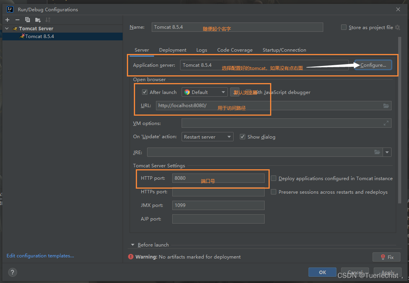Switch to the Server tab
This screenshot has height=283, width=409.
point(142,50)
